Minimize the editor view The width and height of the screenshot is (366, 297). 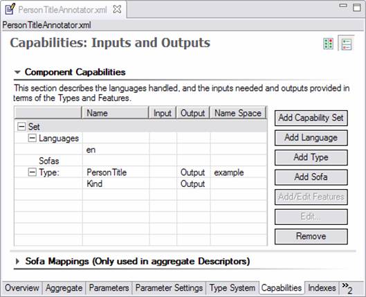pos(343,6)
